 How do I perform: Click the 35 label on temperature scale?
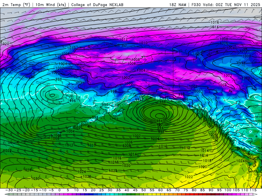[x=118, y=190]
